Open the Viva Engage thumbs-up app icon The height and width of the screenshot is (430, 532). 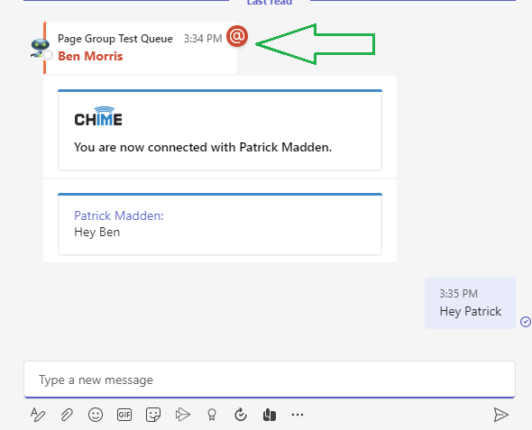click(x=270, y=415)
